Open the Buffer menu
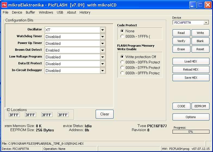 (x=30, y=12)
